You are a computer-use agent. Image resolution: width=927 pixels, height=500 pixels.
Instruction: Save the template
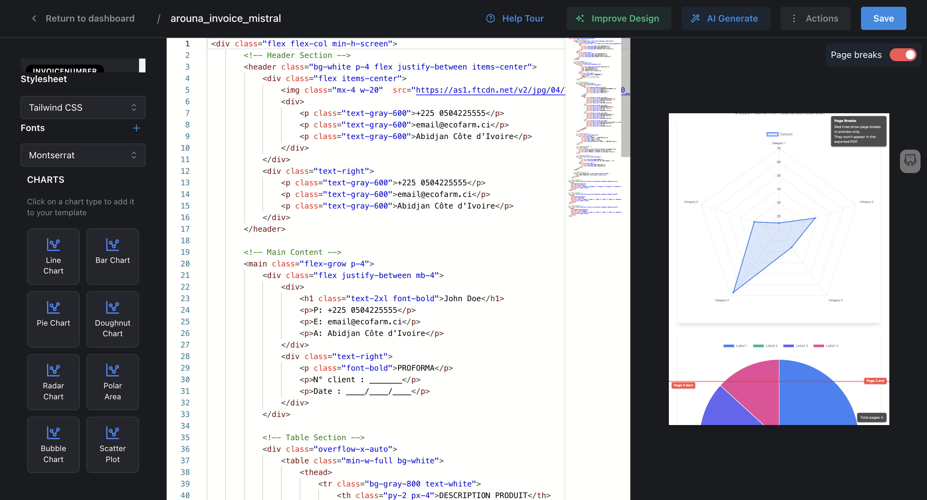coord(884,18)
